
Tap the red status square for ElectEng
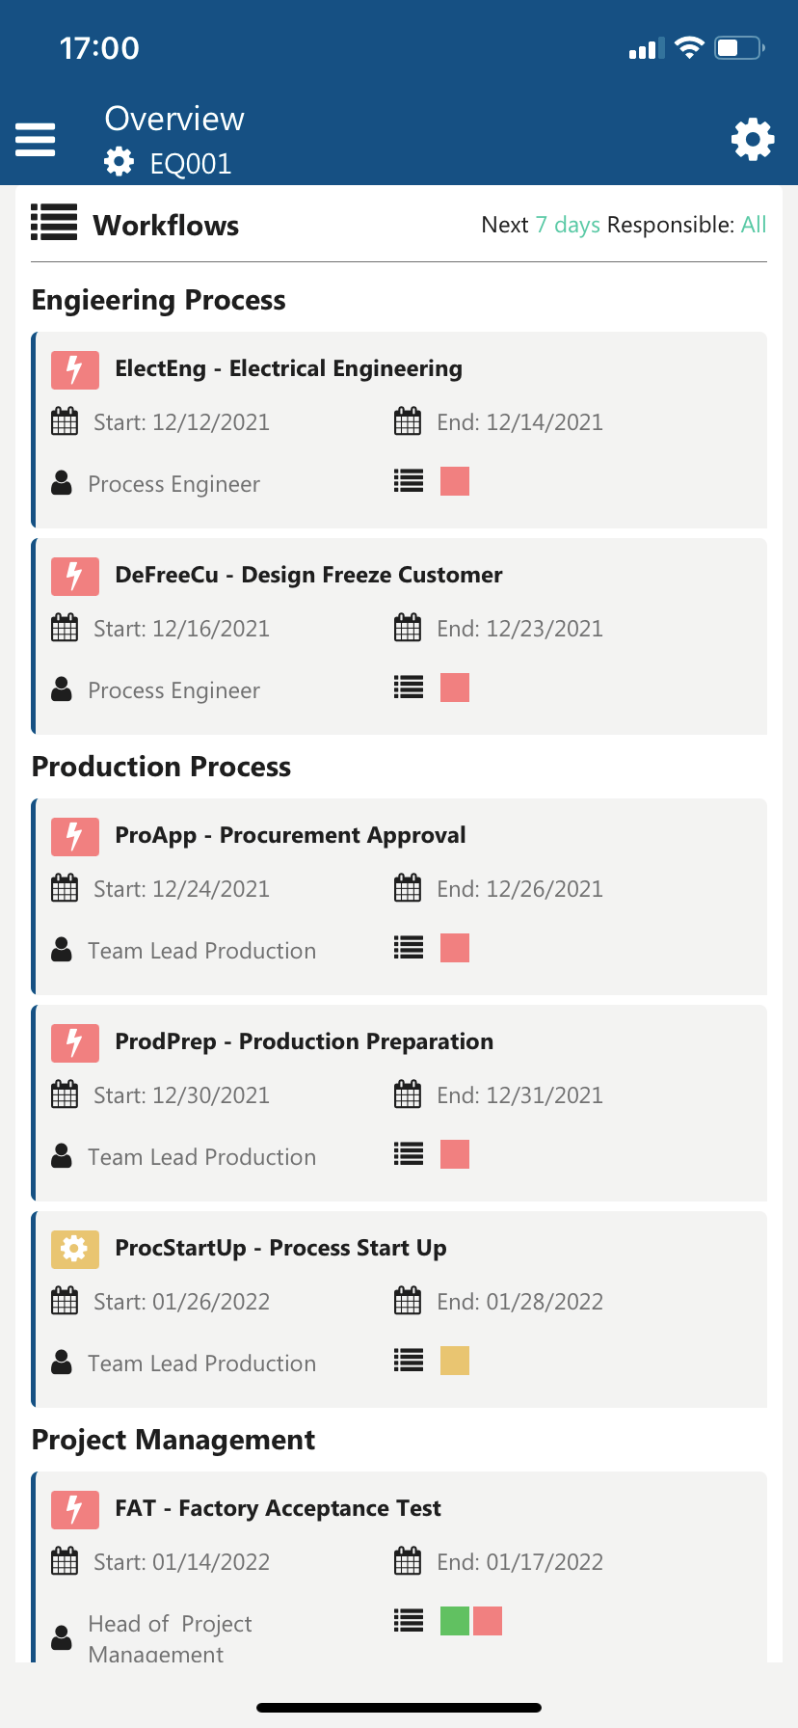click(455, 481)
